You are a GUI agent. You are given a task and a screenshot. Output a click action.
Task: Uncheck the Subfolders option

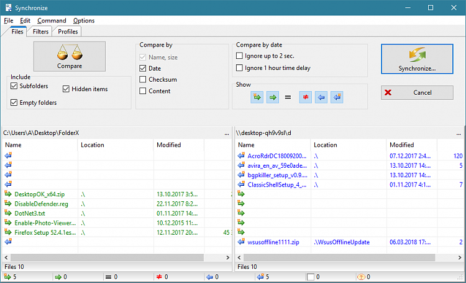point(15,86)
